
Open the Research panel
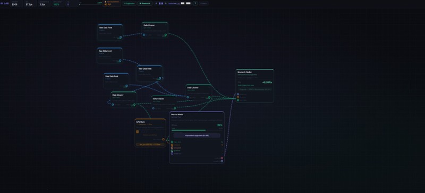(144, 4)
